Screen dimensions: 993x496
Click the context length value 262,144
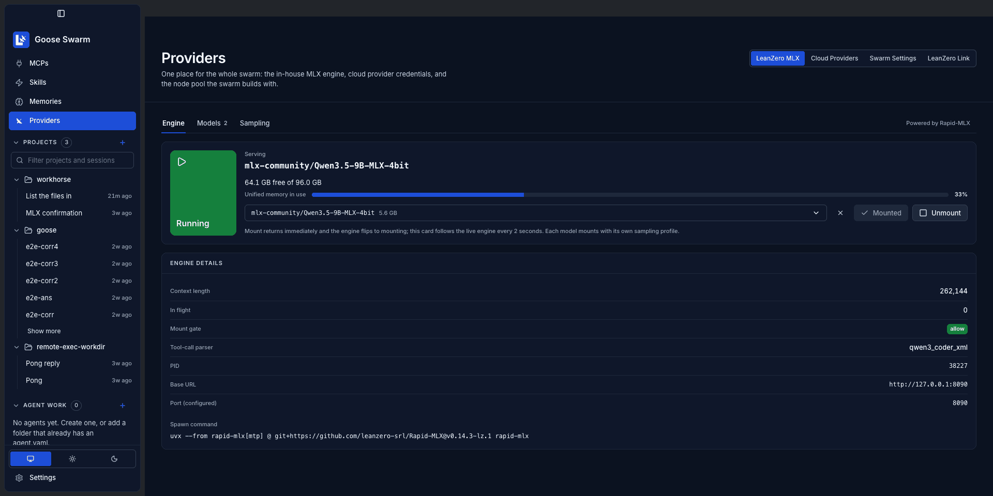(954, 291)
